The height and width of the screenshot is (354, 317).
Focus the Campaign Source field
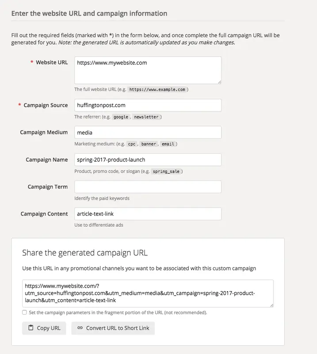pos(148,105)
